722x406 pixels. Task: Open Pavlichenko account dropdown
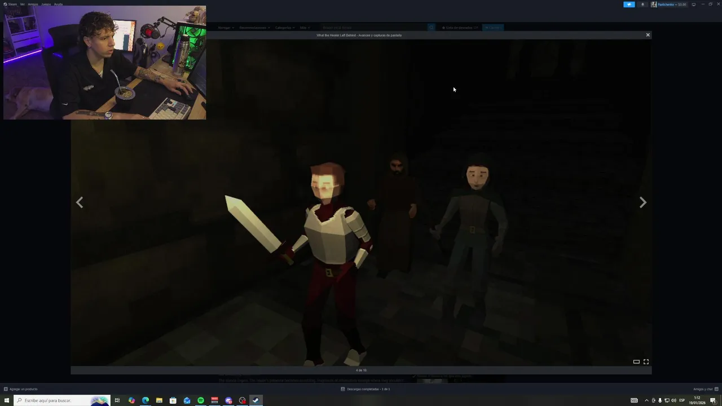point(669,5)
